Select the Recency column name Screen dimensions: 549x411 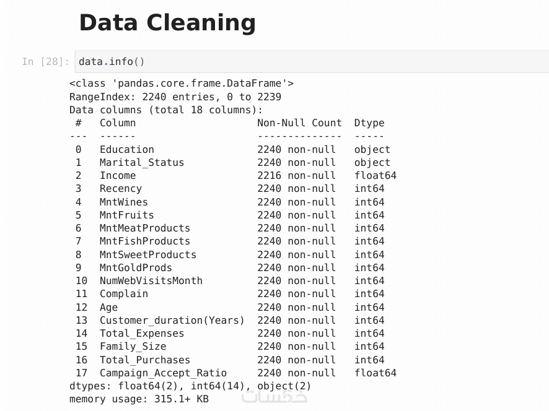tap(120, 189)
